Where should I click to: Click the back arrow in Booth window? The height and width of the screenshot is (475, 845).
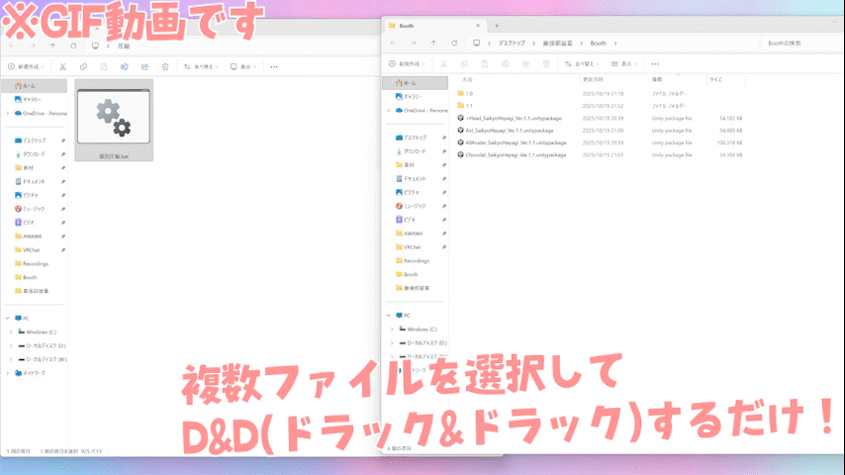(x=393, y=44)
